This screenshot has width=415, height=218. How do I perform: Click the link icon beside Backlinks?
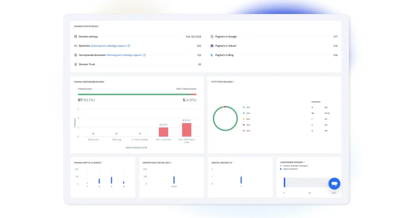tap(76, 46)
